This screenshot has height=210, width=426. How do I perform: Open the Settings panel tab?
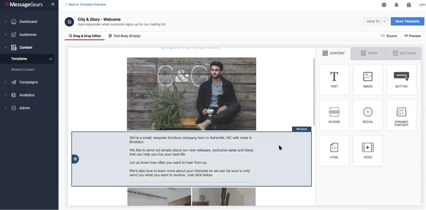tap(404, 53)
